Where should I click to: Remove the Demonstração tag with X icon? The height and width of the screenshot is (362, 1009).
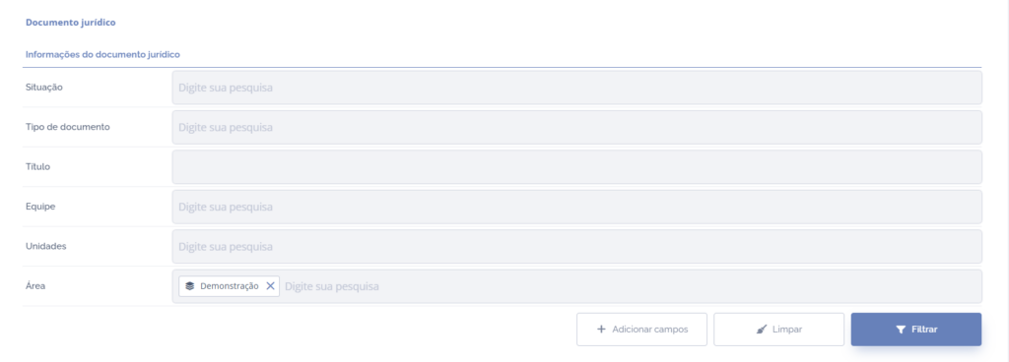[x=270, y=286]
